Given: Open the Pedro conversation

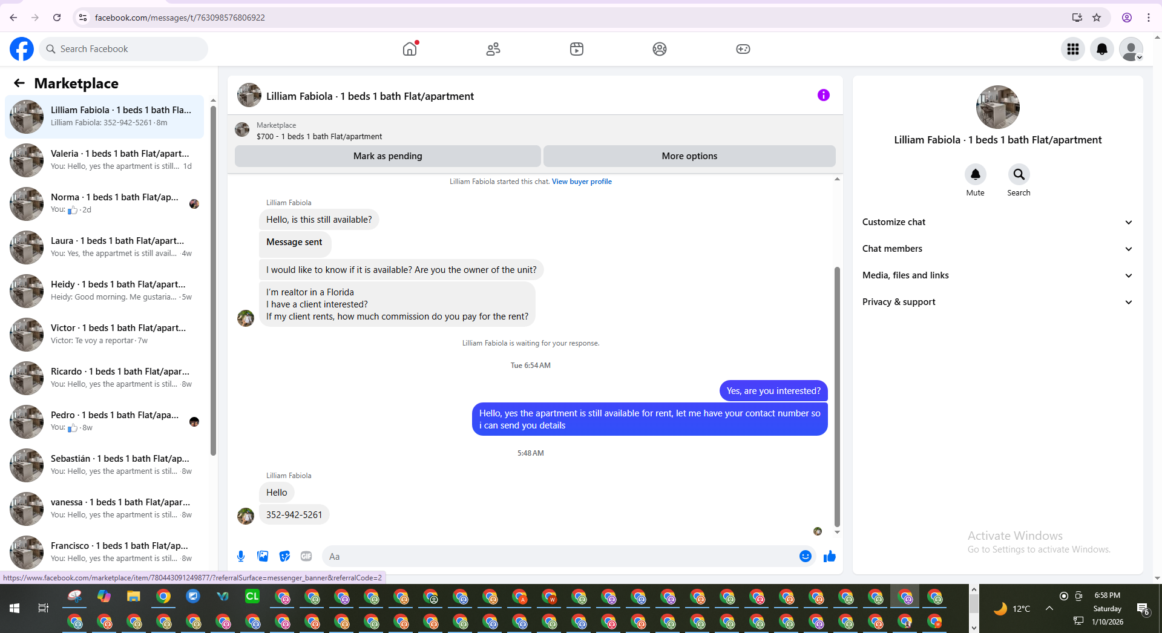Looking at the screenshot, I should (104, 421).
